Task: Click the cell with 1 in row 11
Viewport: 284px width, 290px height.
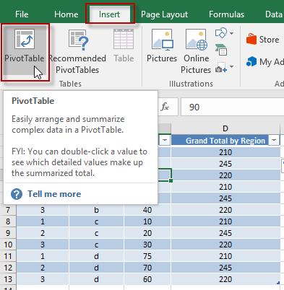Action: [43, 256]
